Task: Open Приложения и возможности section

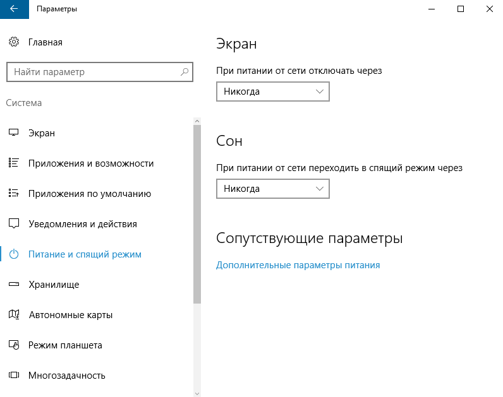Action: point(91,163)
